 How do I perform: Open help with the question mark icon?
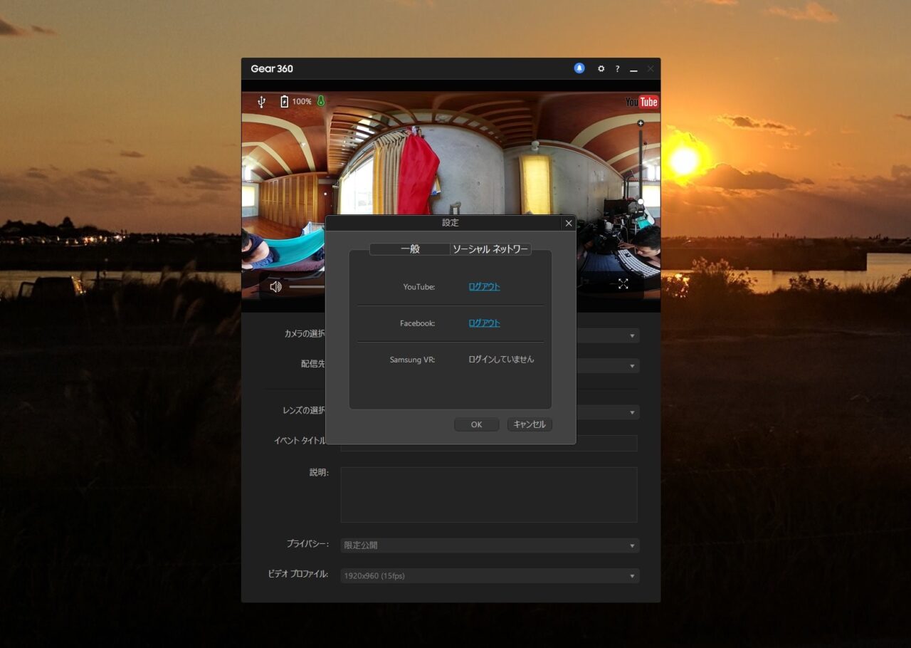(x=617, y=69)
